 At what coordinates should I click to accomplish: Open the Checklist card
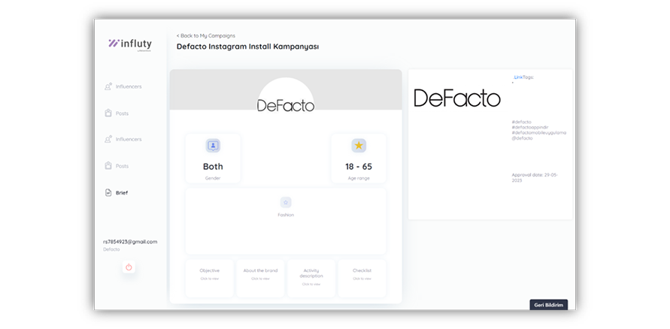point(362,278)
